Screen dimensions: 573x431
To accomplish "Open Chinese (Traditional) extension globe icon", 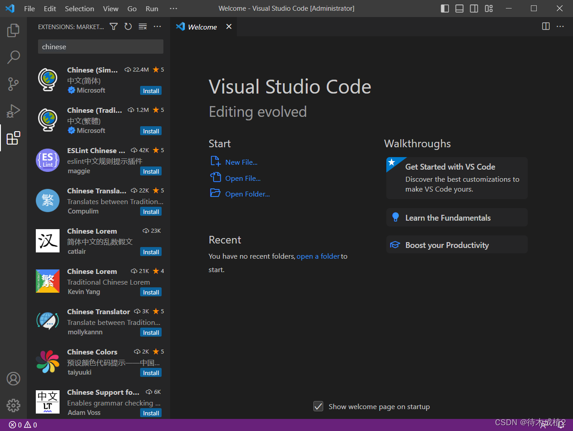I will [47, 120].
